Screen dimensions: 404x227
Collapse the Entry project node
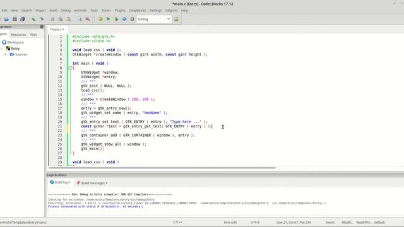1,49
